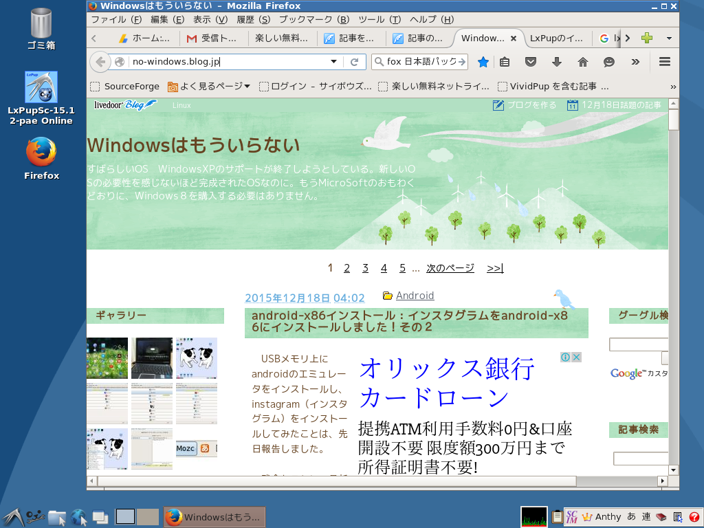Click the search go arrow in search box
Image resolution: width=704 pixels, height=528 pixels.
tap(461, 62)
